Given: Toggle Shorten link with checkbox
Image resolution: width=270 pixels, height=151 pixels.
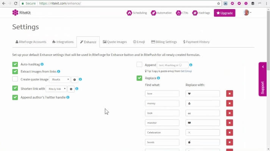Looking at the screenshot, I should (x=15, y=88).
